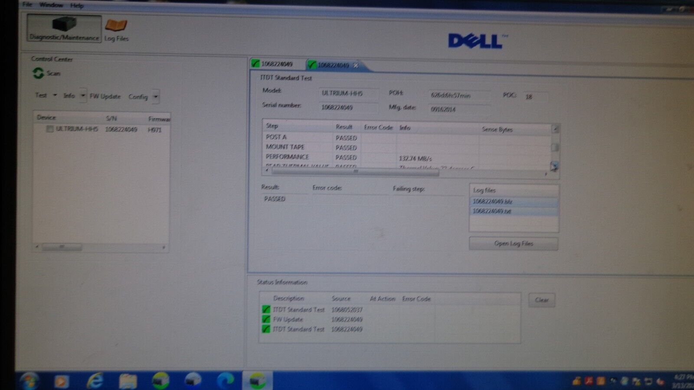Tick the ULTRIUM-HH5 device checkbox

[x=49, y=129]
